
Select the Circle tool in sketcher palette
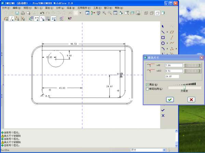point(163,43)
